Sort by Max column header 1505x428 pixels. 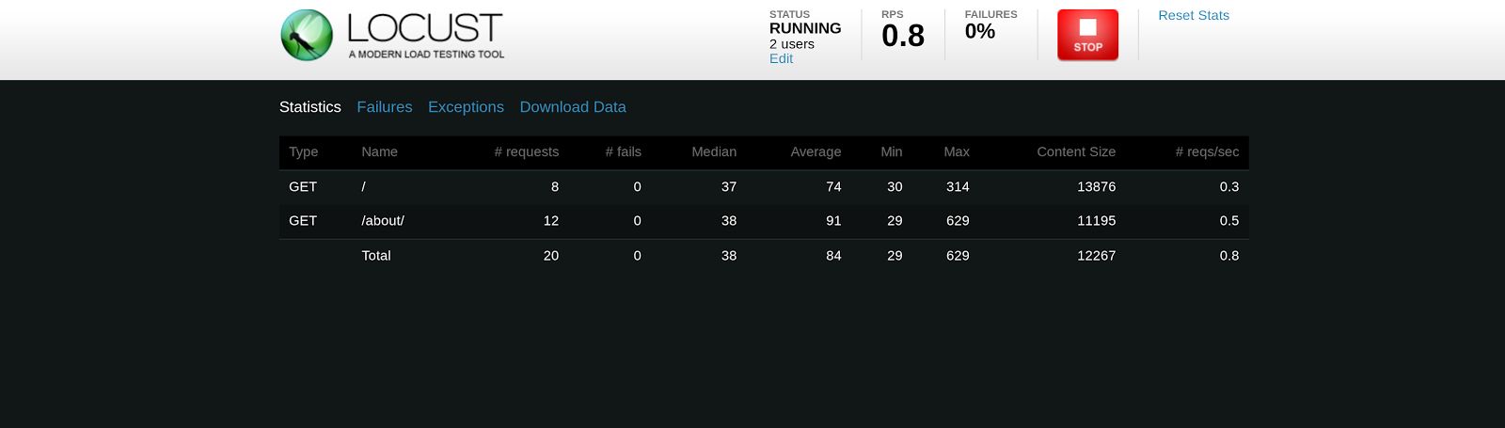point(956,151)
